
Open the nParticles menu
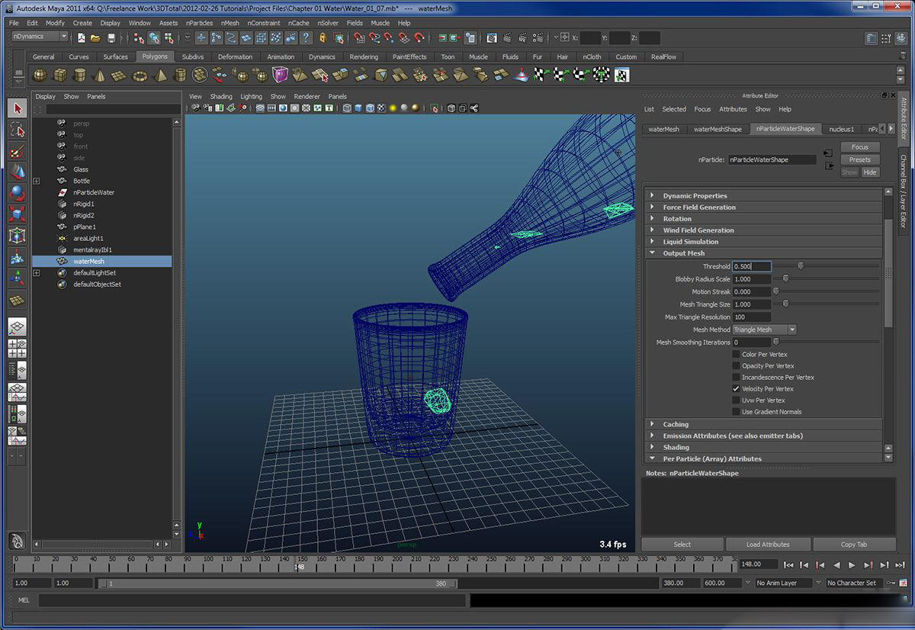coord(199,23)
